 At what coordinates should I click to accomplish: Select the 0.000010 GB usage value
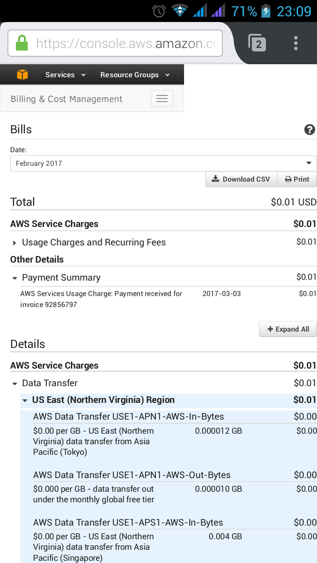click(218, 489)
